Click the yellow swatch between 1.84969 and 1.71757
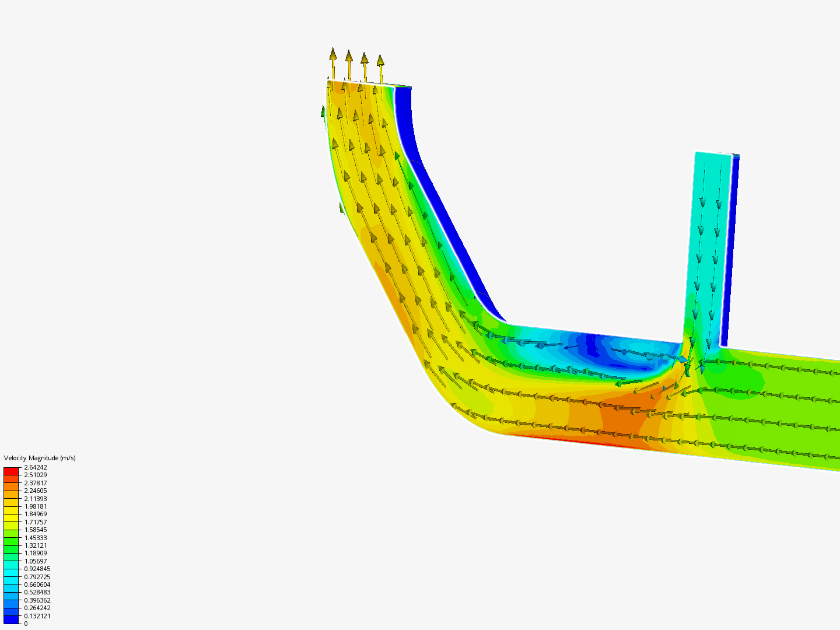This screenshot has height=630, width=840. (x=11, y=518)
